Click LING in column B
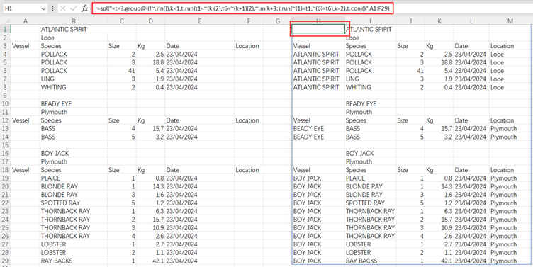This screenshot has width=533, height=267. coord(47,79)
